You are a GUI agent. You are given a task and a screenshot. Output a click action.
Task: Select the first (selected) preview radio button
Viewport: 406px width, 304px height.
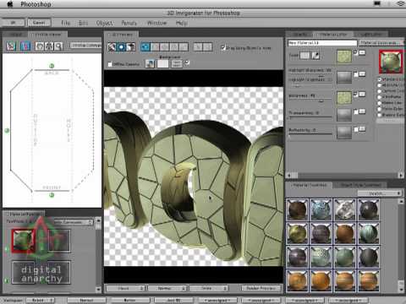(x=380, y=79)
